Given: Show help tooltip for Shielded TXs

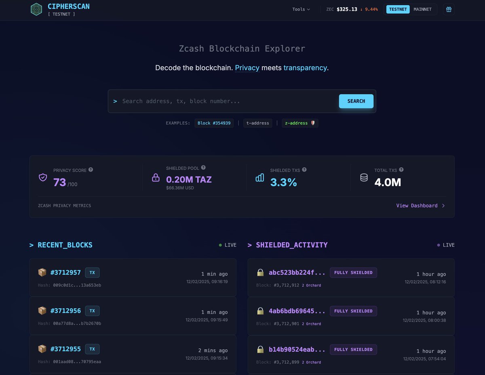Looking at the screenshot, I should point(304,170).
